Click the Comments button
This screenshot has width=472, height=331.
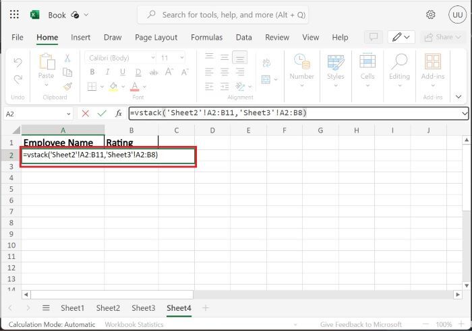point(374,37)
